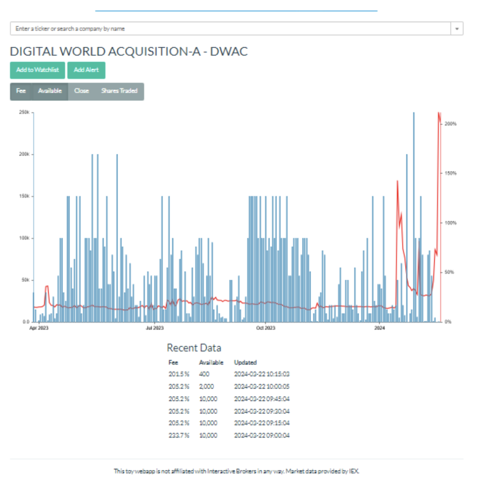
Task: Toggle the Fee series on the chart
Action: click(x=21, y=91)
